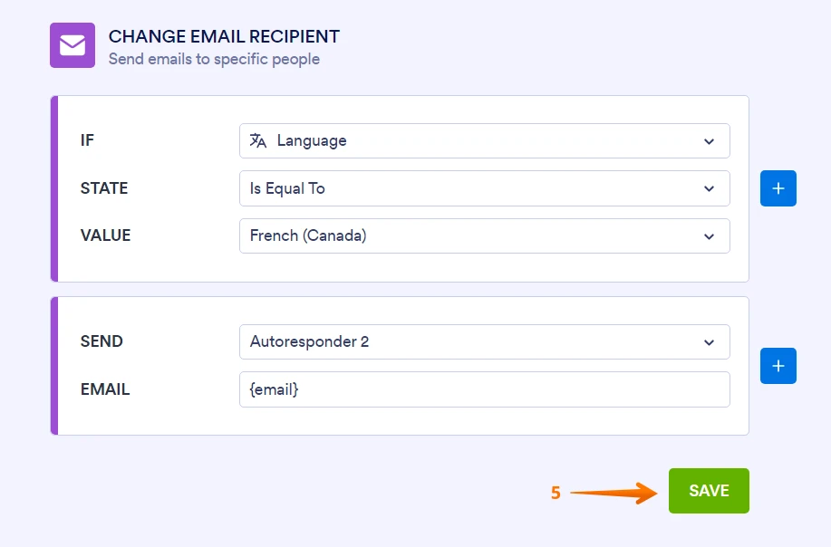The width and height of the screenshot is (831, 547).
Task: Click the blue plus beside the IF condition block
Action: (x=778, y=187)
